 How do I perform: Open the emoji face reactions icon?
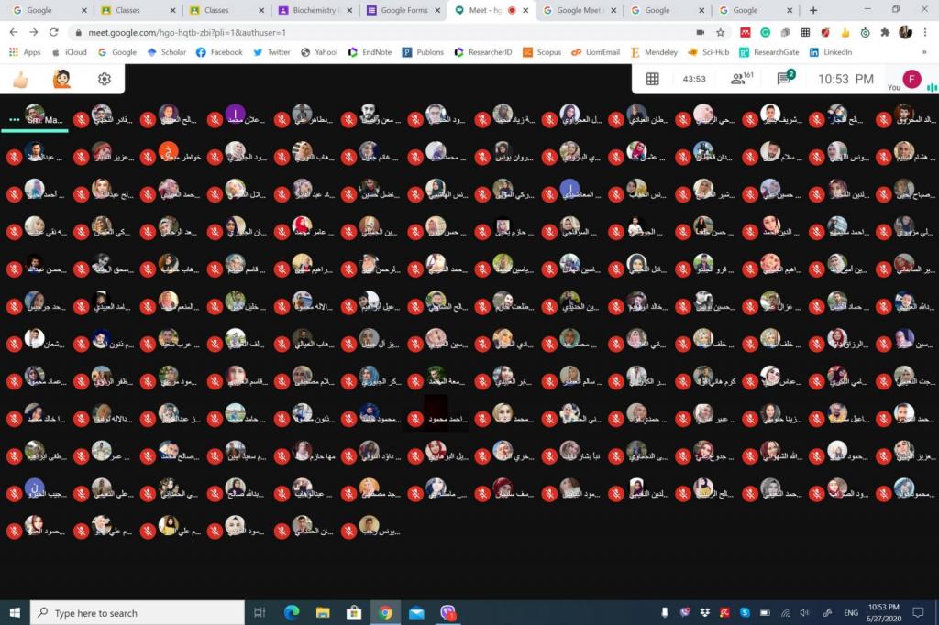click(x=62, y=79)
